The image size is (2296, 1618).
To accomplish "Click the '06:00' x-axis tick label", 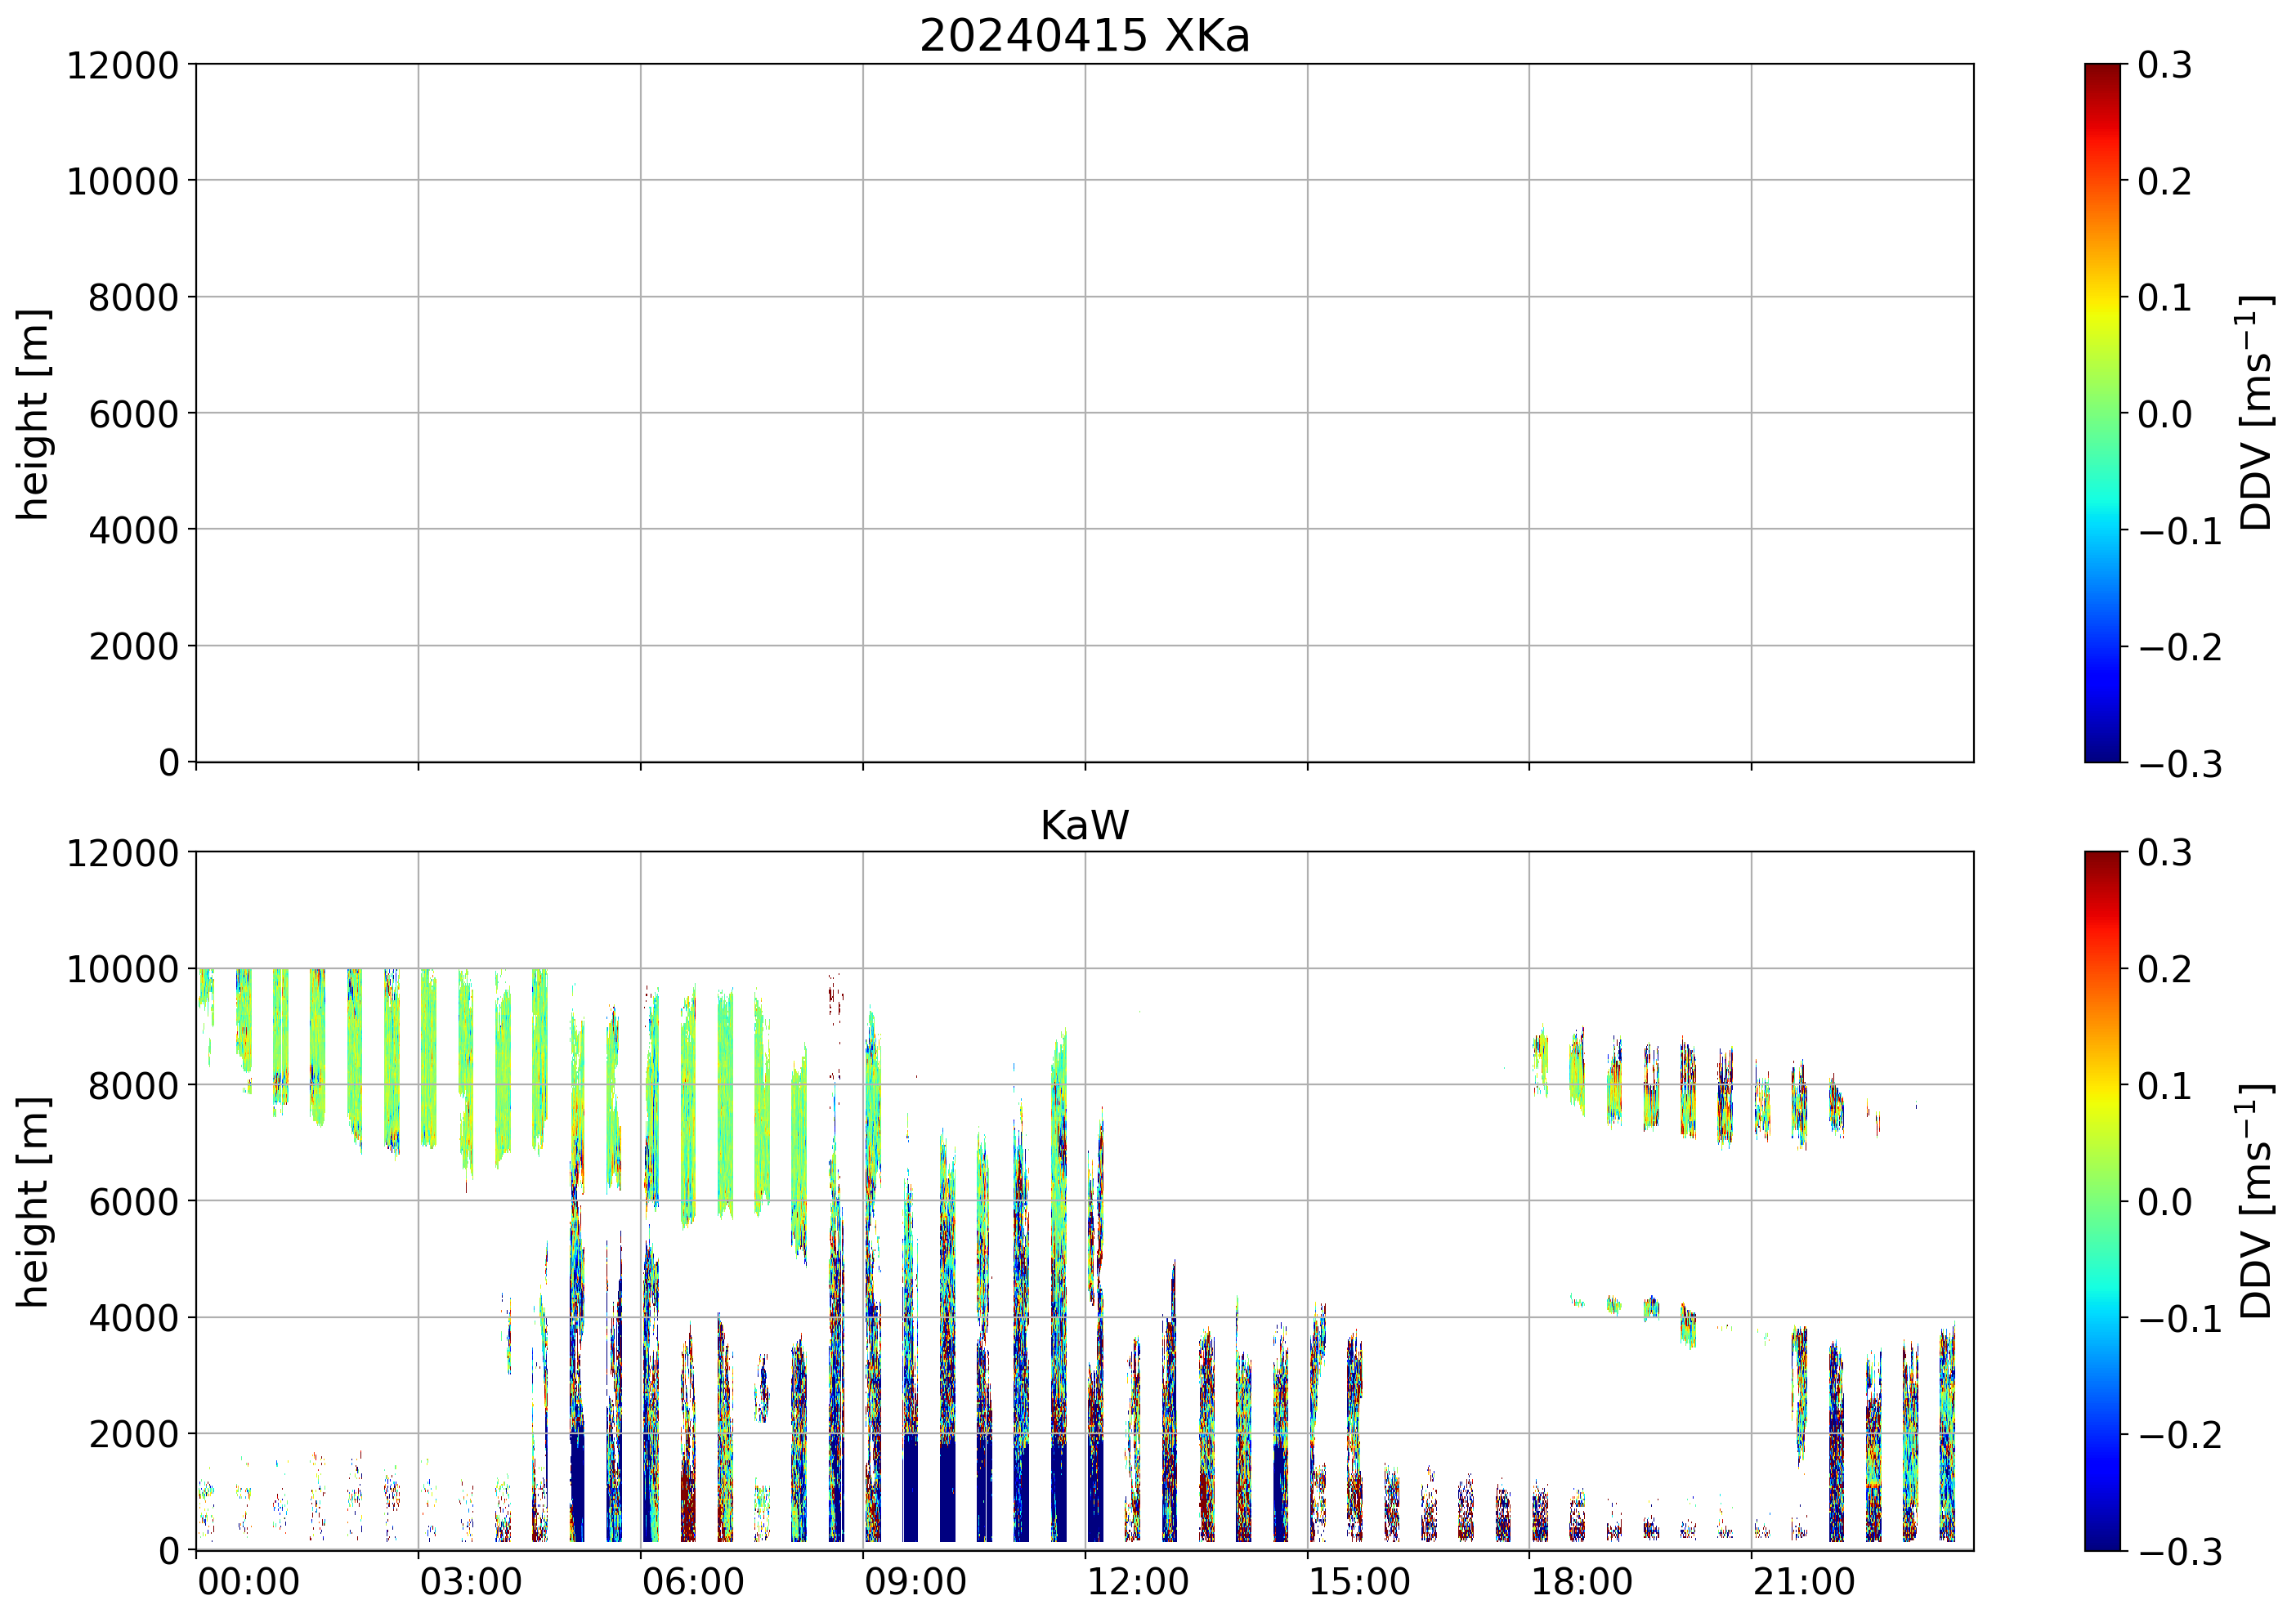I will click(692, 1583).
